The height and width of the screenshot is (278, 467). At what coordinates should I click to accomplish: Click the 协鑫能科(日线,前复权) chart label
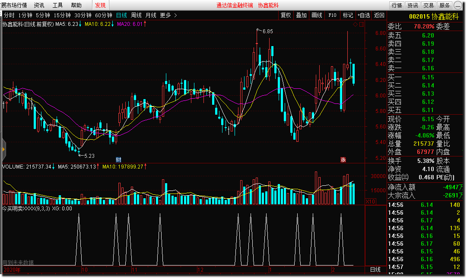point(28,24)
